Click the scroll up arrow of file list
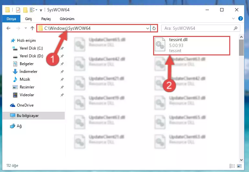The image size is (249, 172). coord(241,37)
